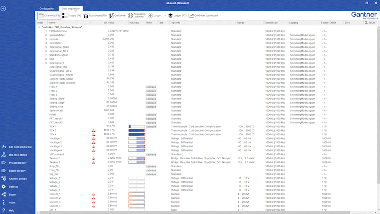Click set value for FFT_result2

tap(151, 123)
